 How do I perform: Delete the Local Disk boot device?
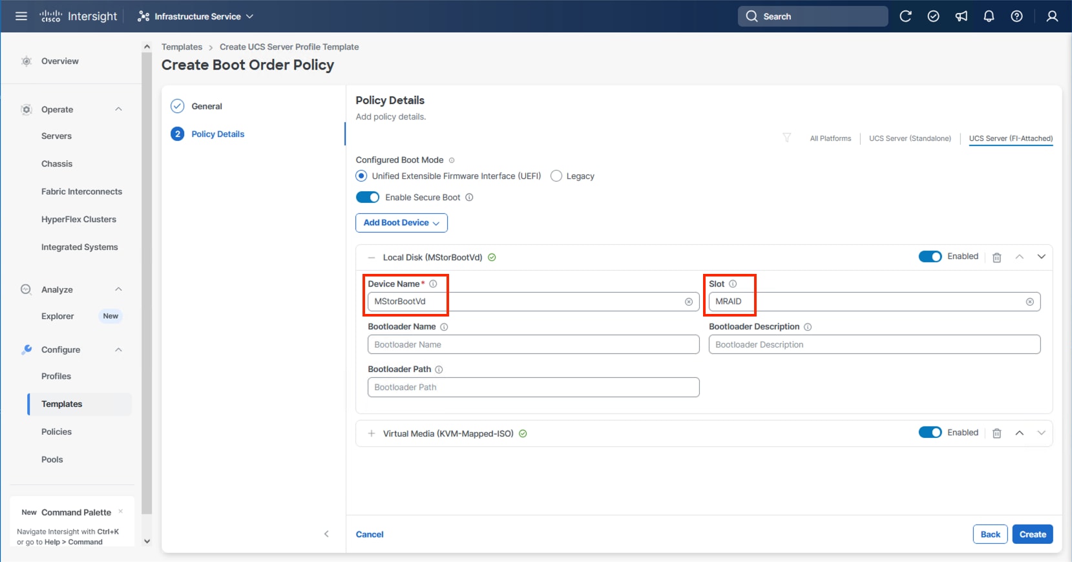(x=997, y=257)
